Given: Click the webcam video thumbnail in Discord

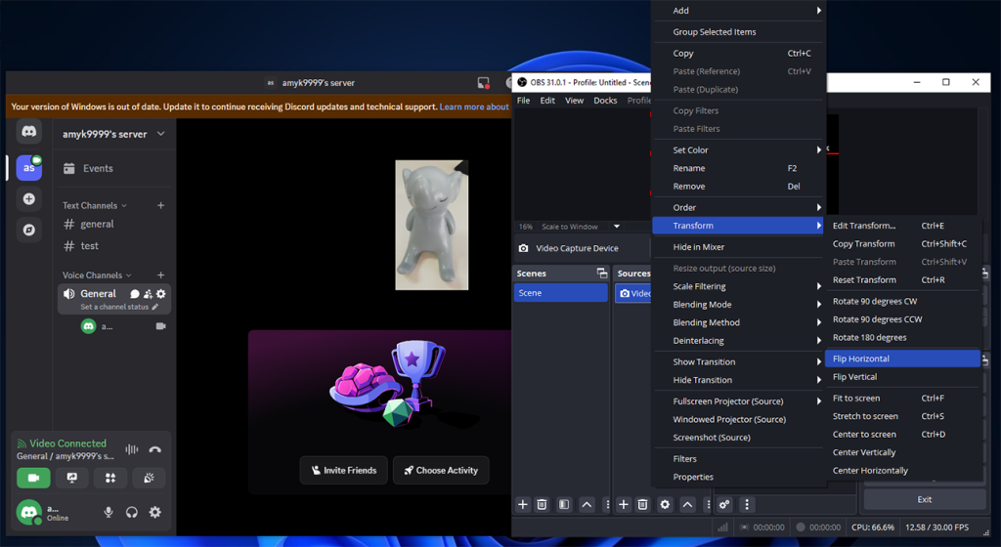Looking at the screenshot, I should click(x=431, y=225).
